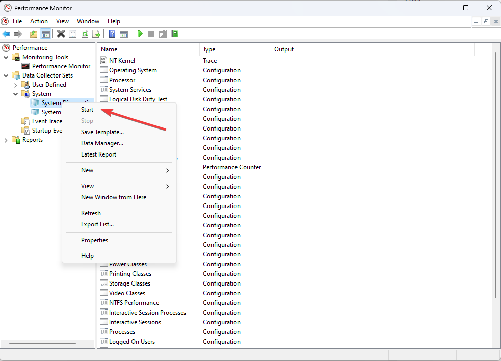Viewport: 501px width, 361px height.
Task: Select the System Services row
Action: tap(130, 90)
